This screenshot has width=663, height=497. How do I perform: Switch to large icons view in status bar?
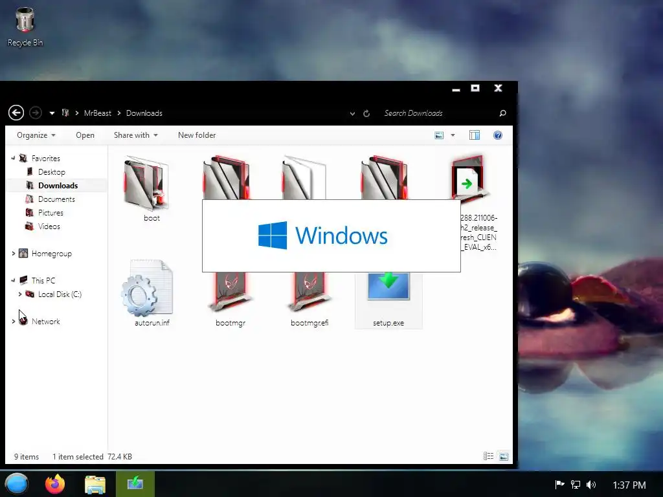[504, 456]
